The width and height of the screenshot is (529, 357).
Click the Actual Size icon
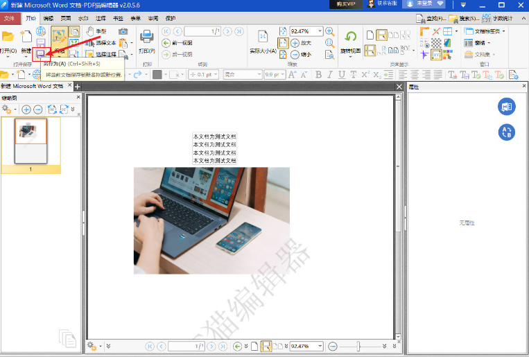[263, 37]
